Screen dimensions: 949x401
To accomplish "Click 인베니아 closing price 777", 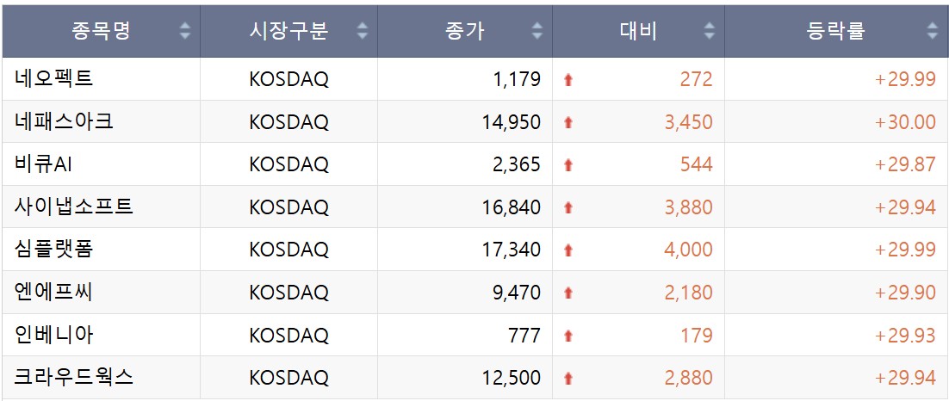I will [524, 335].
